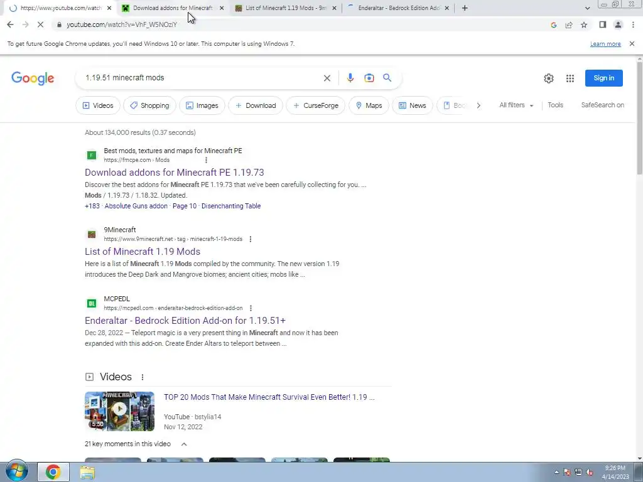Image resolution: width=643 pixels, height=482 pixels.
Task: Play the TOP 20 Mods video thumbnail
Action: pos(119,412)
